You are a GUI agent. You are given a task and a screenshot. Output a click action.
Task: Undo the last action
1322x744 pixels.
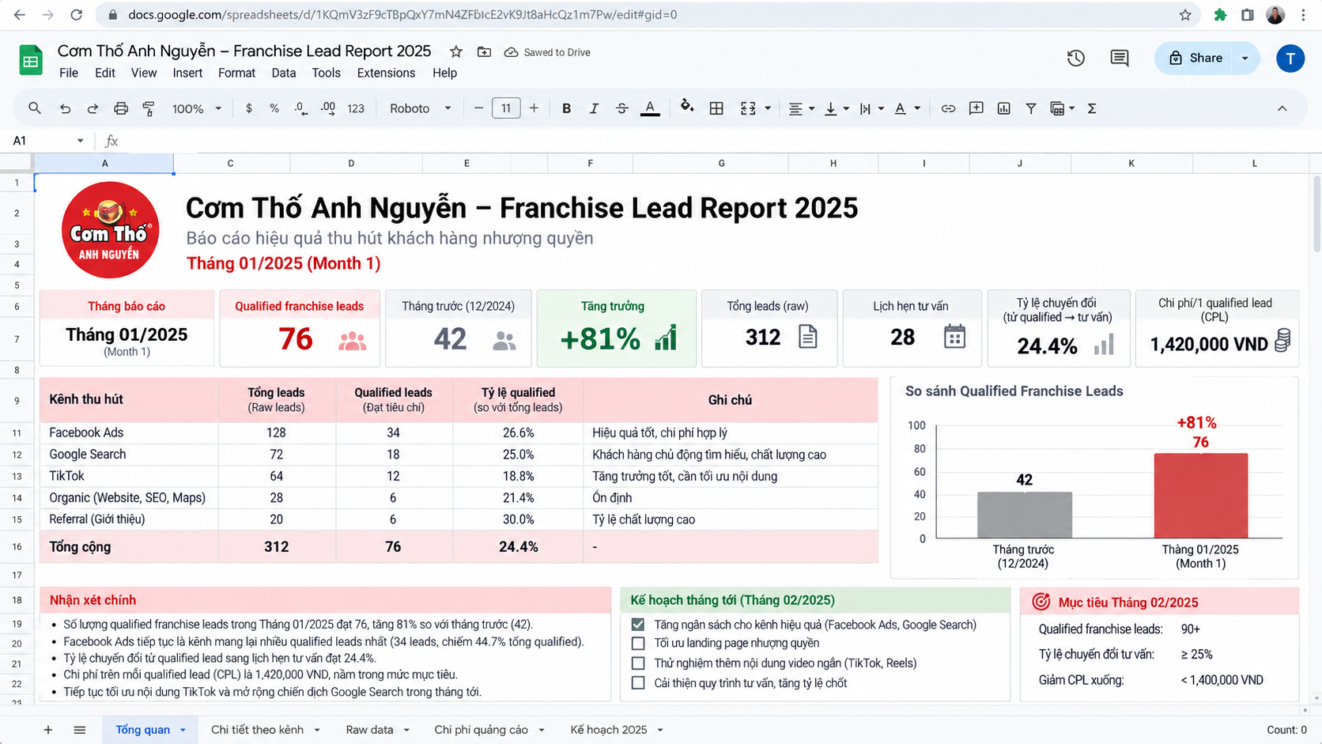click(x=65, y=108)
